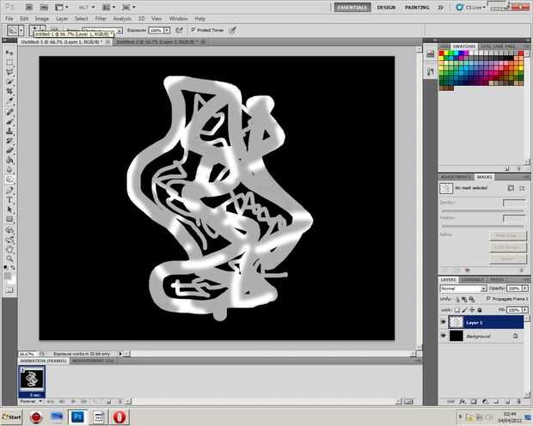533x426 pixels.
Task: Toggle lock position in Layers panel
Action: pos(472,310)
